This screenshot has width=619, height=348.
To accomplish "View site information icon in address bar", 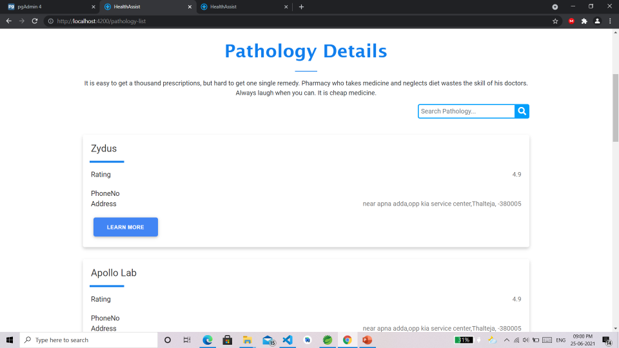I will 50,21.
